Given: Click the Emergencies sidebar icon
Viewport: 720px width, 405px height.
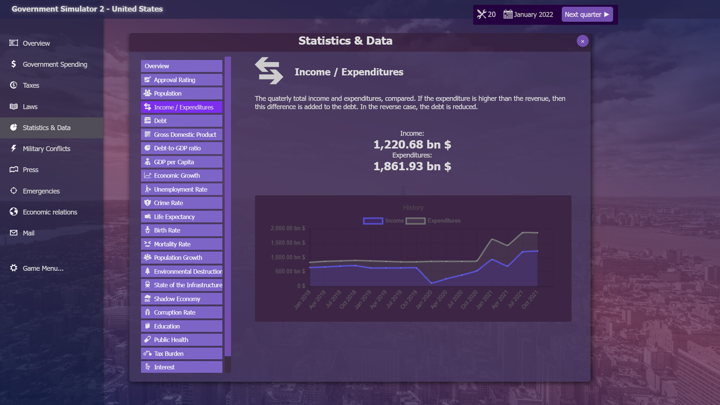Looking at the screenshot, I should 14,191.
